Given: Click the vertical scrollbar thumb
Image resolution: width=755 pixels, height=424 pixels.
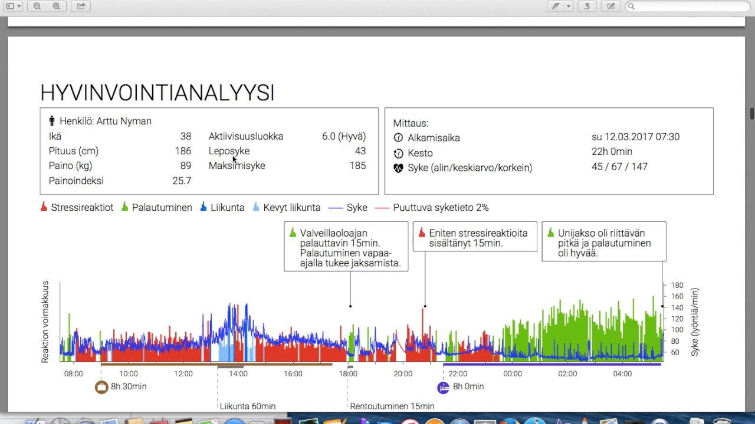Looking at the screenshot, I should tap(752, 113).
